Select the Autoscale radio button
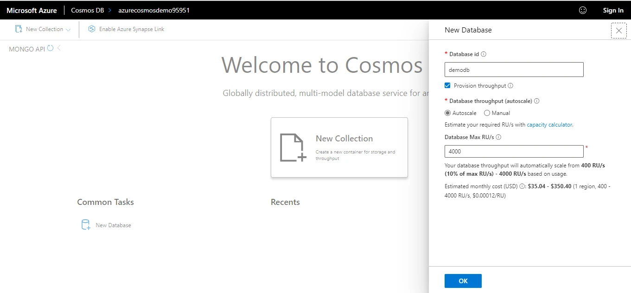This screenshot has width=631, height=293. [x=447, y=113]
